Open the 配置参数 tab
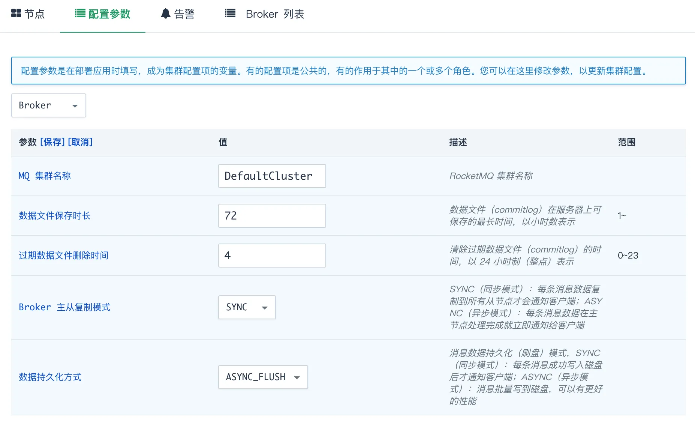This screenshot has width=695, height=421. tap(102, 14)
